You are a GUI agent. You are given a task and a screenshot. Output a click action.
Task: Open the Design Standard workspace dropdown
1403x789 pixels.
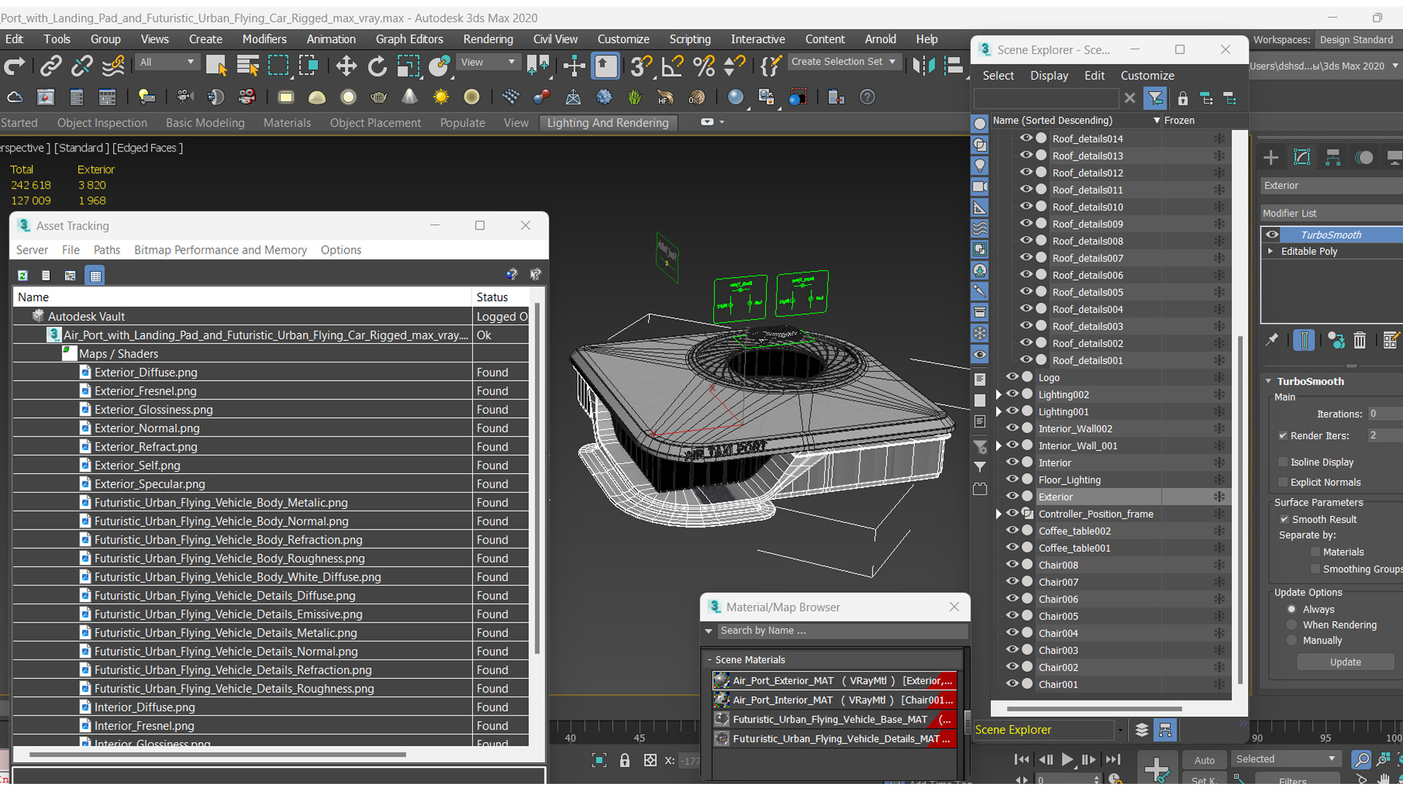point(1358,39)
